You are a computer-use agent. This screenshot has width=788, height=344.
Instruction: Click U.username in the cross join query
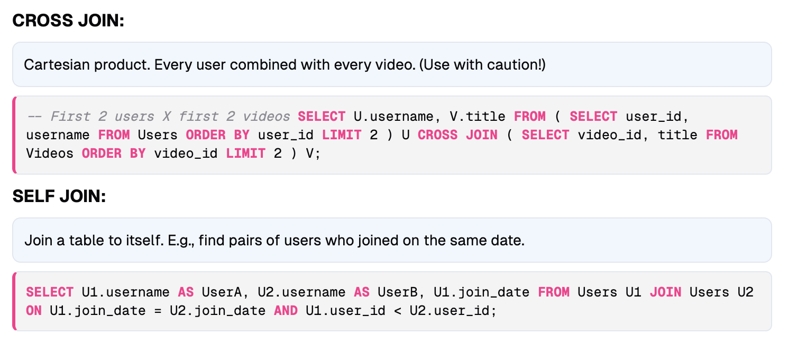point(393,117)
